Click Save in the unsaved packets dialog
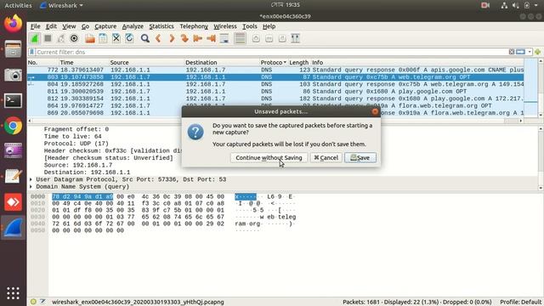This screenshot has height=306, width=544. (x=360, y=157)
